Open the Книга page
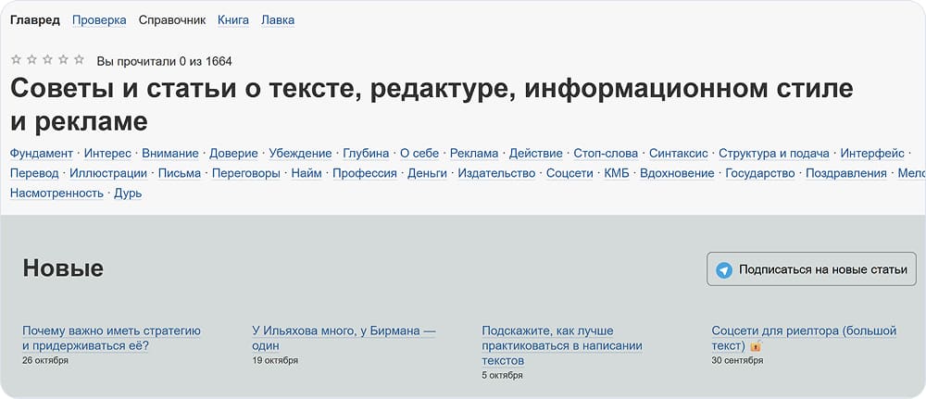Viewport: 926px width, 399px height. click(x=233, y=20)
